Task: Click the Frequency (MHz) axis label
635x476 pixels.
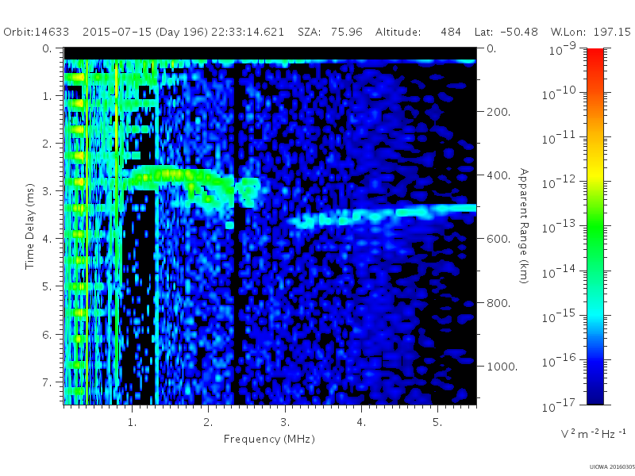Action: click(x=269, y=440)
